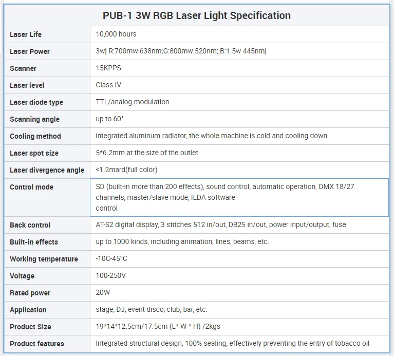Viewport: 394px width, 356px height.
Task: Select the 'Scanner' label cell
Action: point(47,68)
